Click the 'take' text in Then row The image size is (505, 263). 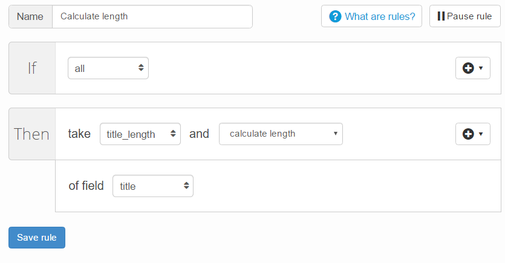(x=79, y=134)
